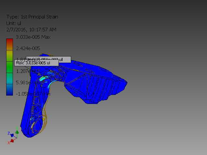The image size is (207, 155).
Task: Click the '2.424e-005' legend value
Action: point(28,48)
